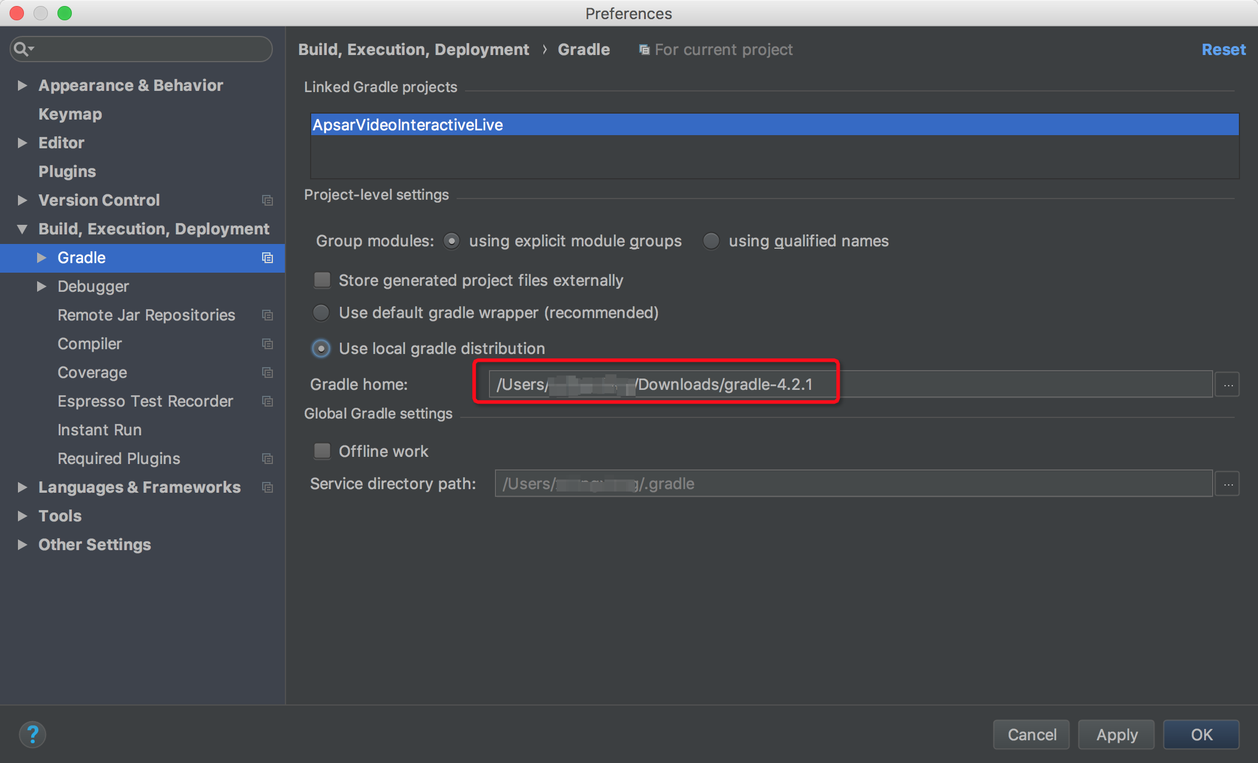Open the Coverage settings page
1258x763 pixels.
point(92,373)
